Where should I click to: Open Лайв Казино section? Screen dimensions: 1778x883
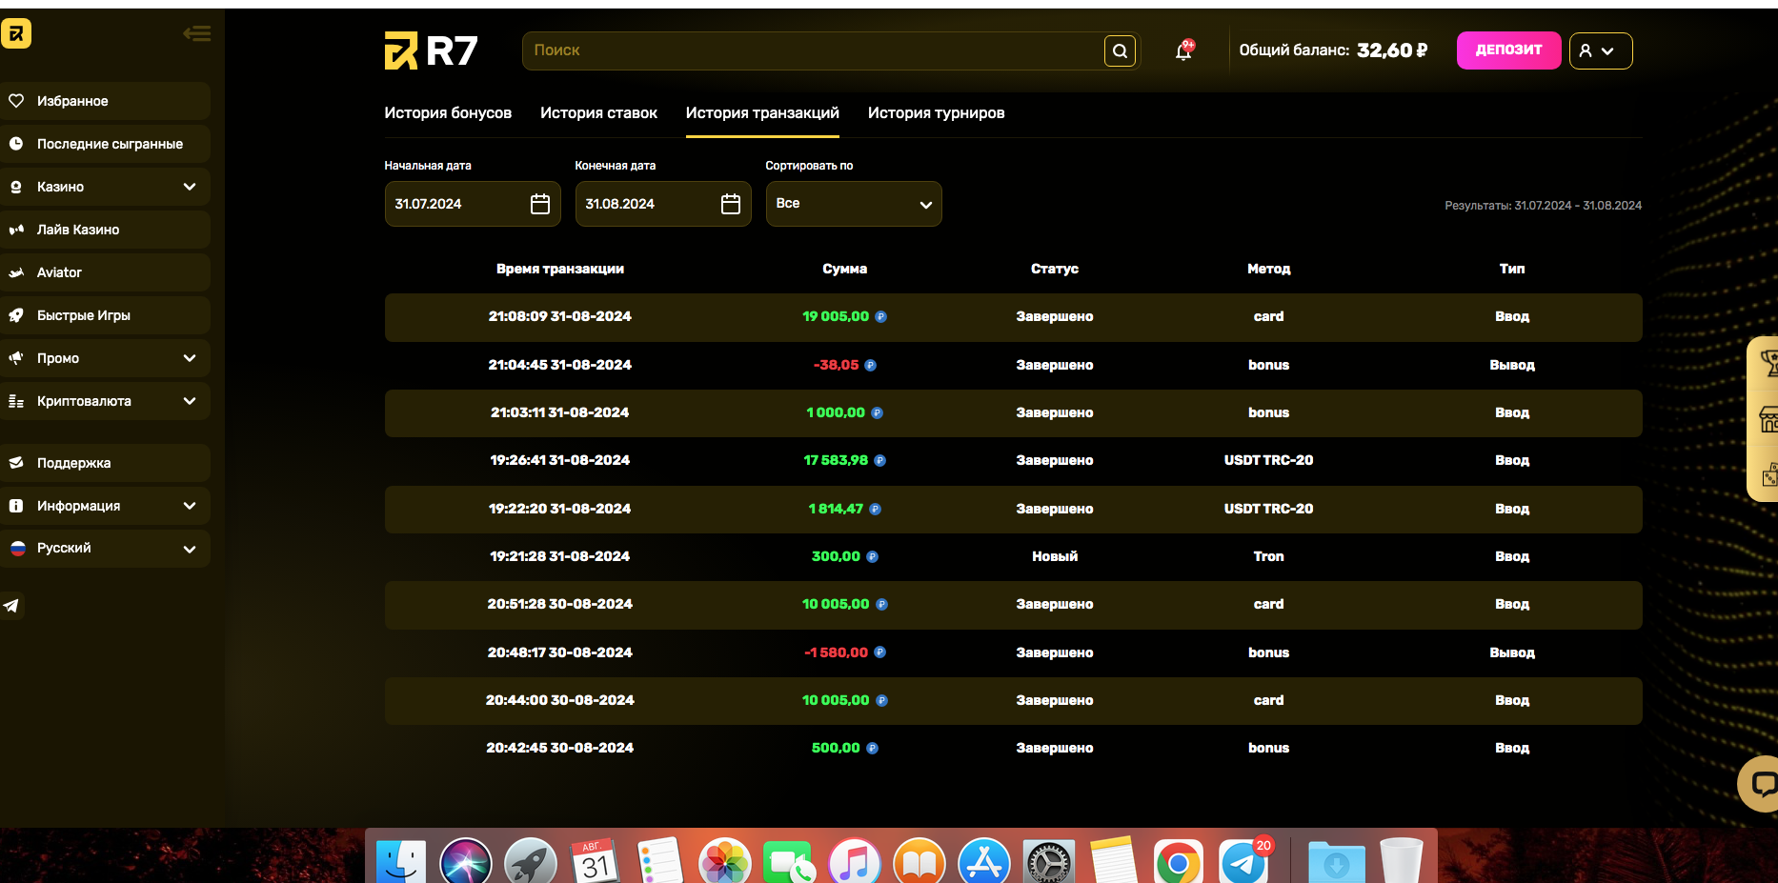(105, 230)
